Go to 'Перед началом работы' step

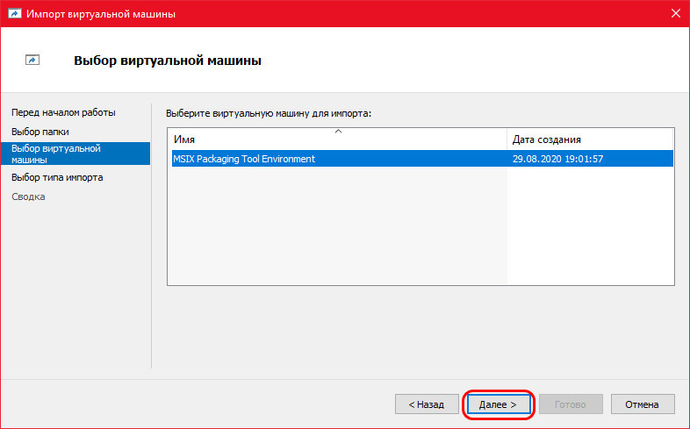63,112
